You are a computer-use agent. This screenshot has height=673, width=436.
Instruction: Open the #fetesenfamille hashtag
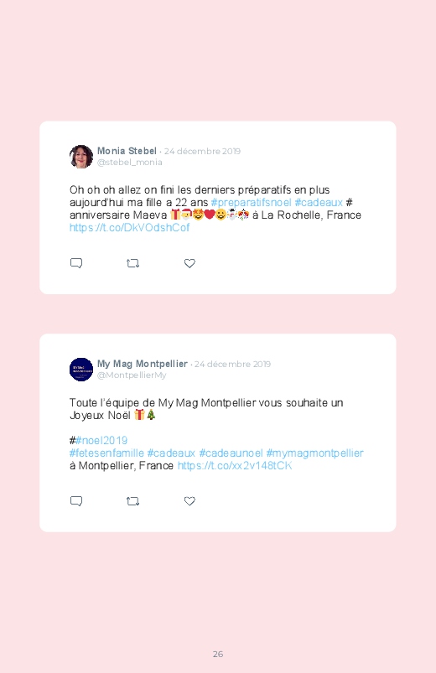coord(106,453)
